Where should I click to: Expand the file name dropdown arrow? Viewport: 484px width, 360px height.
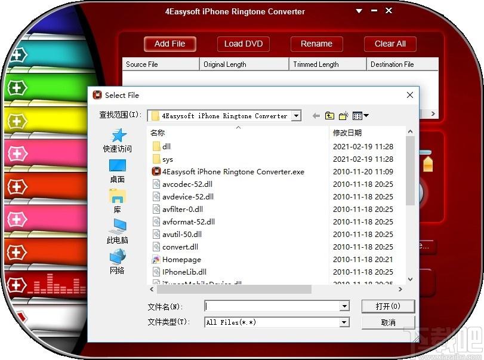[x=344, y=306]
